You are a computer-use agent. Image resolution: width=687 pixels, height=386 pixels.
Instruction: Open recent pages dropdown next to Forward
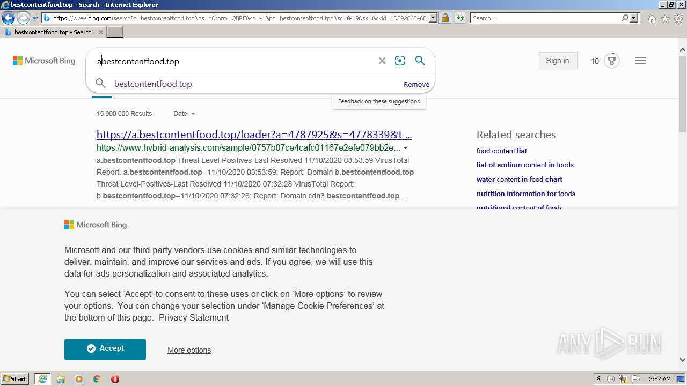tap(35, 18)
